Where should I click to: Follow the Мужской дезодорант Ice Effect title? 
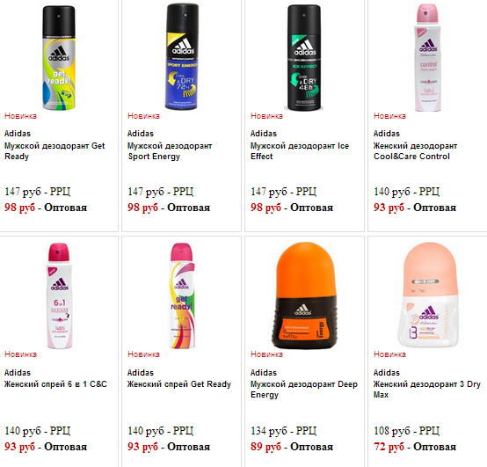[300, 151]
